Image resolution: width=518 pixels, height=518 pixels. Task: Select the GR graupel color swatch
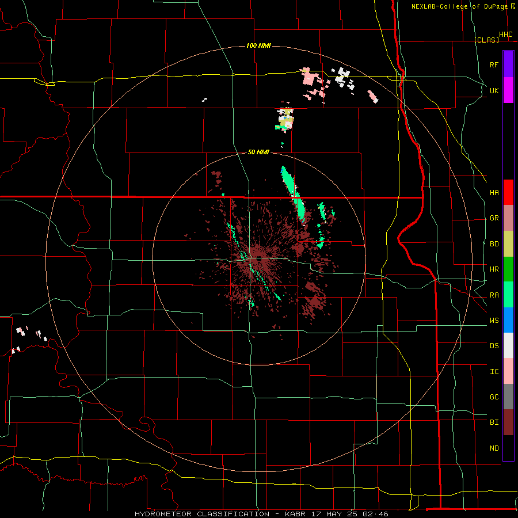[508, 218]
